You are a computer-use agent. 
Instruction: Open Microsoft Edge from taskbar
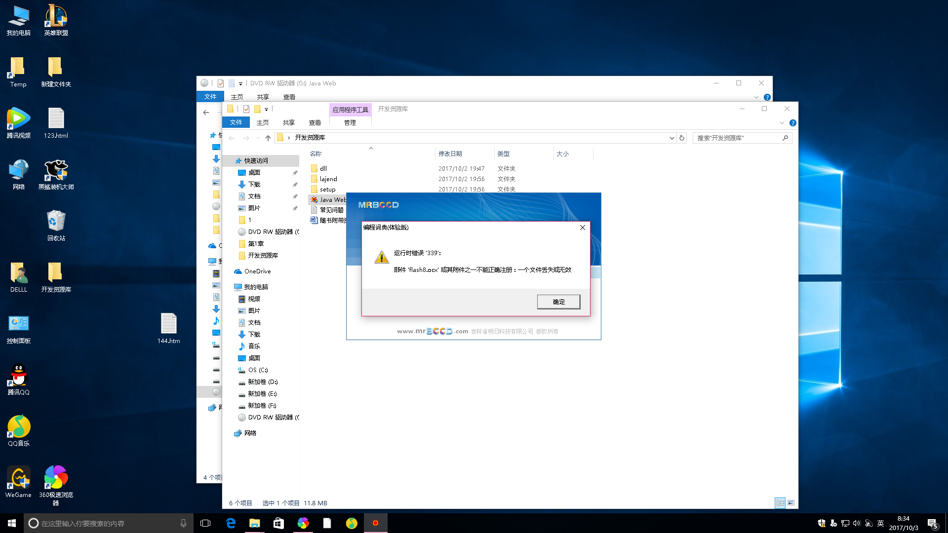tap(230, 523)
